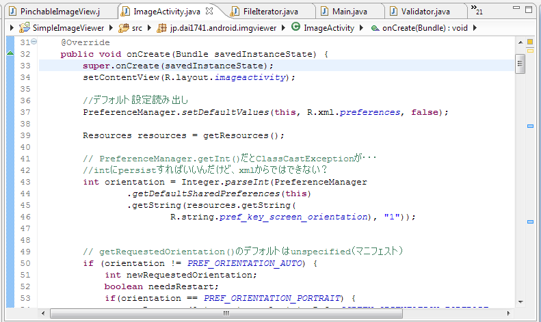Expand arrow after imgviewer package breadcrumb
This screenshot has width=541, height=322.
coord(283,27)
